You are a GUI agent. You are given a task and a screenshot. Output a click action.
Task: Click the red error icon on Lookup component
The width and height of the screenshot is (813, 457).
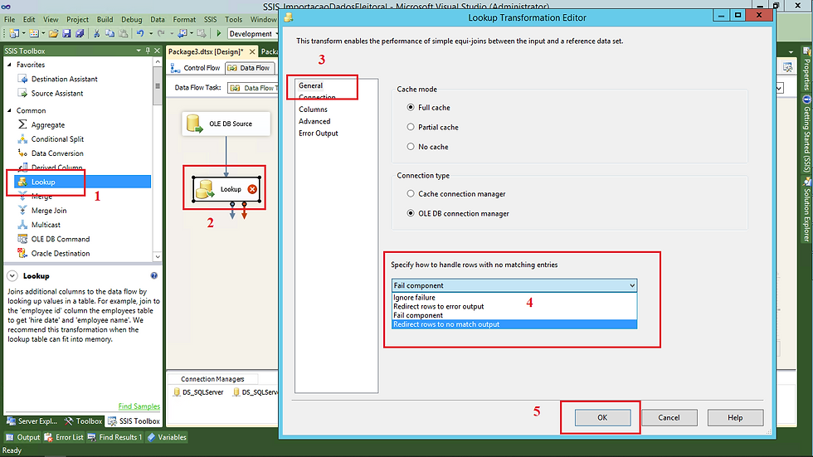pos(252,189)
